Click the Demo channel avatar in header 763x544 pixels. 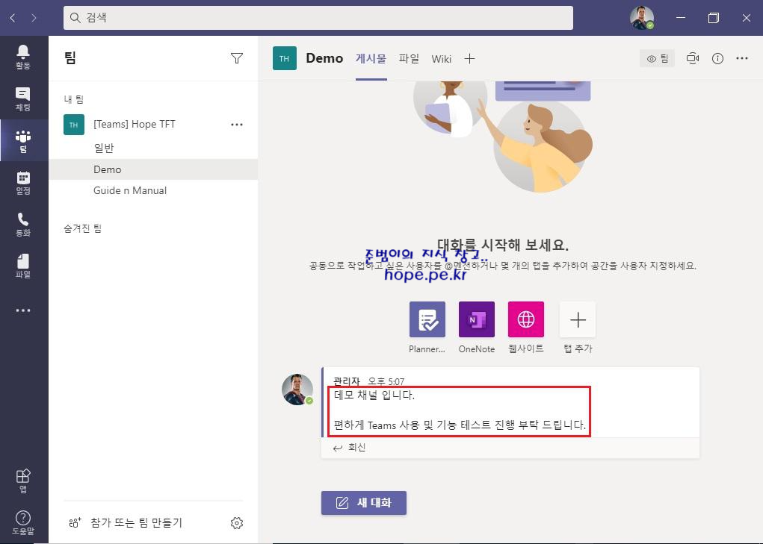[285, 58]
